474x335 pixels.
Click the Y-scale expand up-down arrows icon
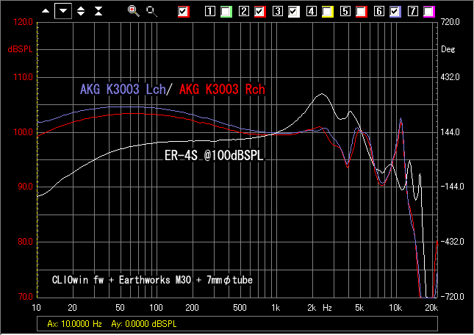pyautogui.click(x=81, y=11)
